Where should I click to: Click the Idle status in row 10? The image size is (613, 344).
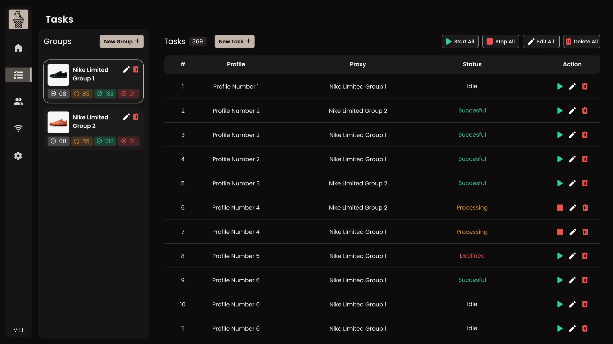472,304
